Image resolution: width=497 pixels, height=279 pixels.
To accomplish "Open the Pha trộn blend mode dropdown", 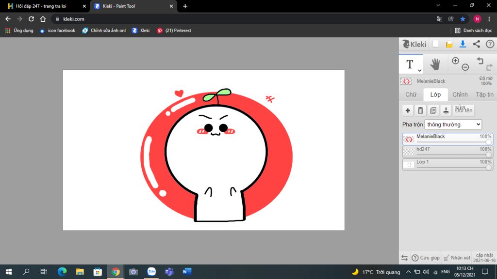I will [453, 124].
